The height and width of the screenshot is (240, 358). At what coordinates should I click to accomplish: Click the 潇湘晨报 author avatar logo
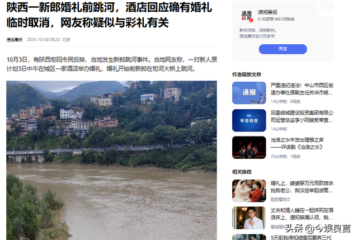click(x=247, y=16)
